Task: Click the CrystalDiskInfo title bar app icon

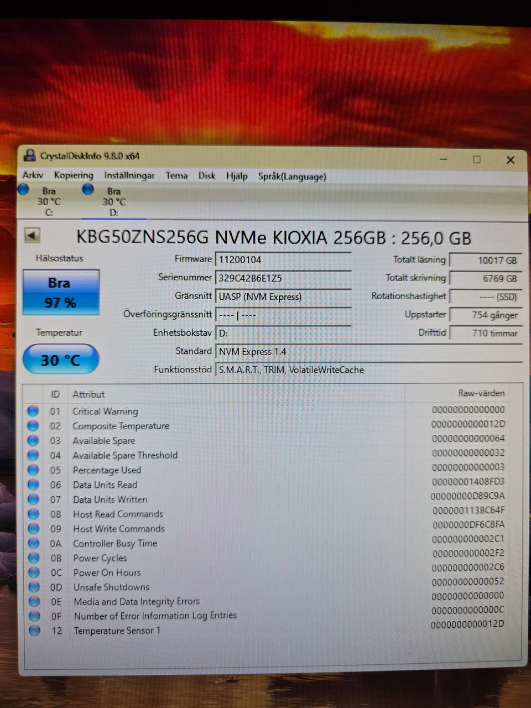Action: (x=29, y=156)
